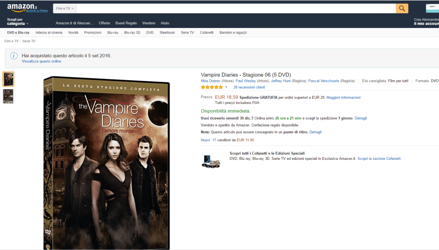Viewport: 439px width, 250px height.
Task: Open the 28 recensioni clienti link
Action: coord(249,87)
